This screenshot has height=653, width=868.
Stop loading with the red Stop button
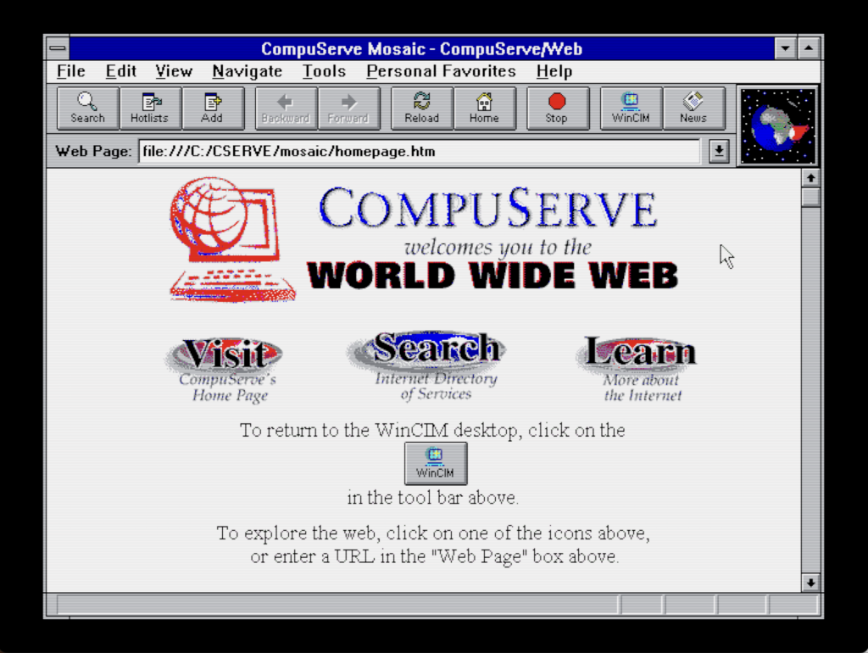click(557, 108)
